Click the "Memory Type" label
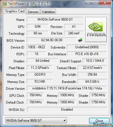Viewport: 113px width, 127px height. pyautogui.click(x=15, y=75)
